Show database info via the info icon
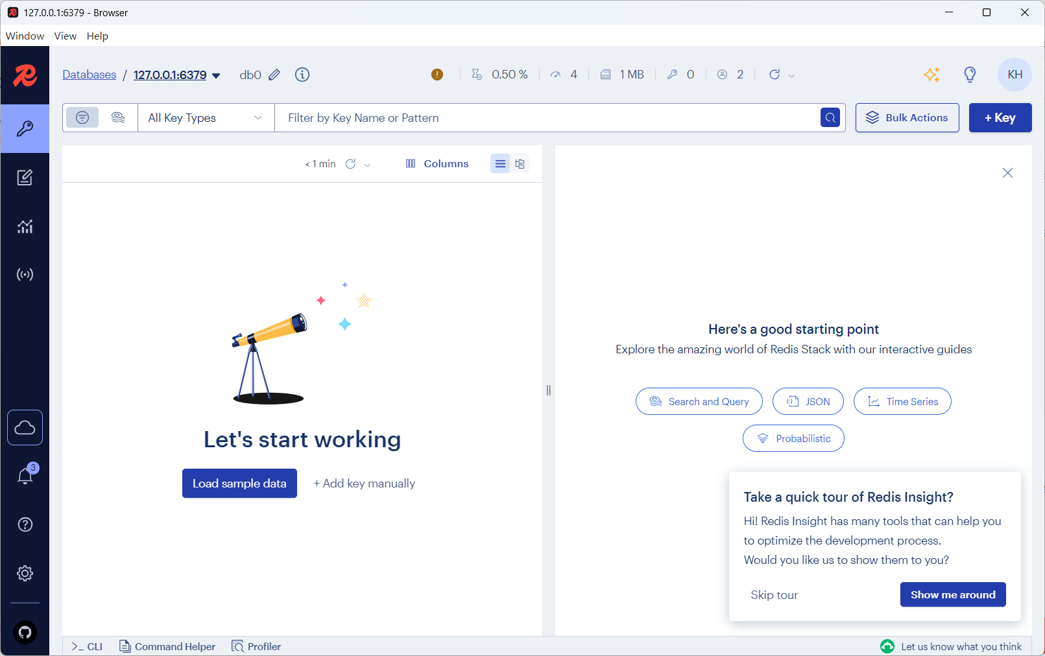1045x656 pixels. (x=302, y=75)
